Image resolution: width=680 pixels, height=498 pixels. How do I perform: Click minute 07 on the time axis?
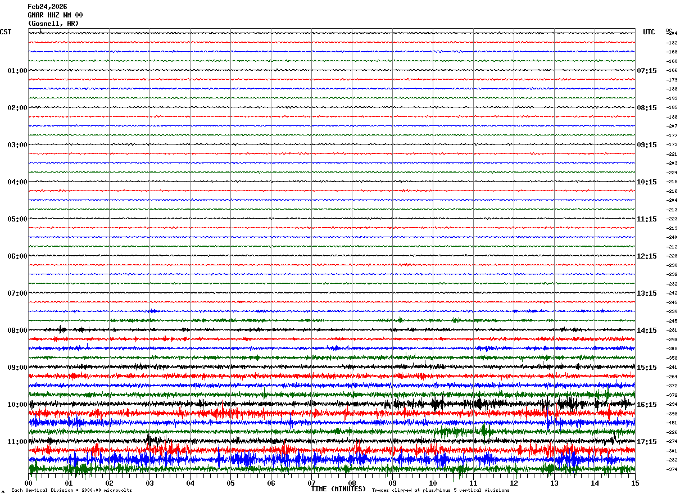pos(311,483)
